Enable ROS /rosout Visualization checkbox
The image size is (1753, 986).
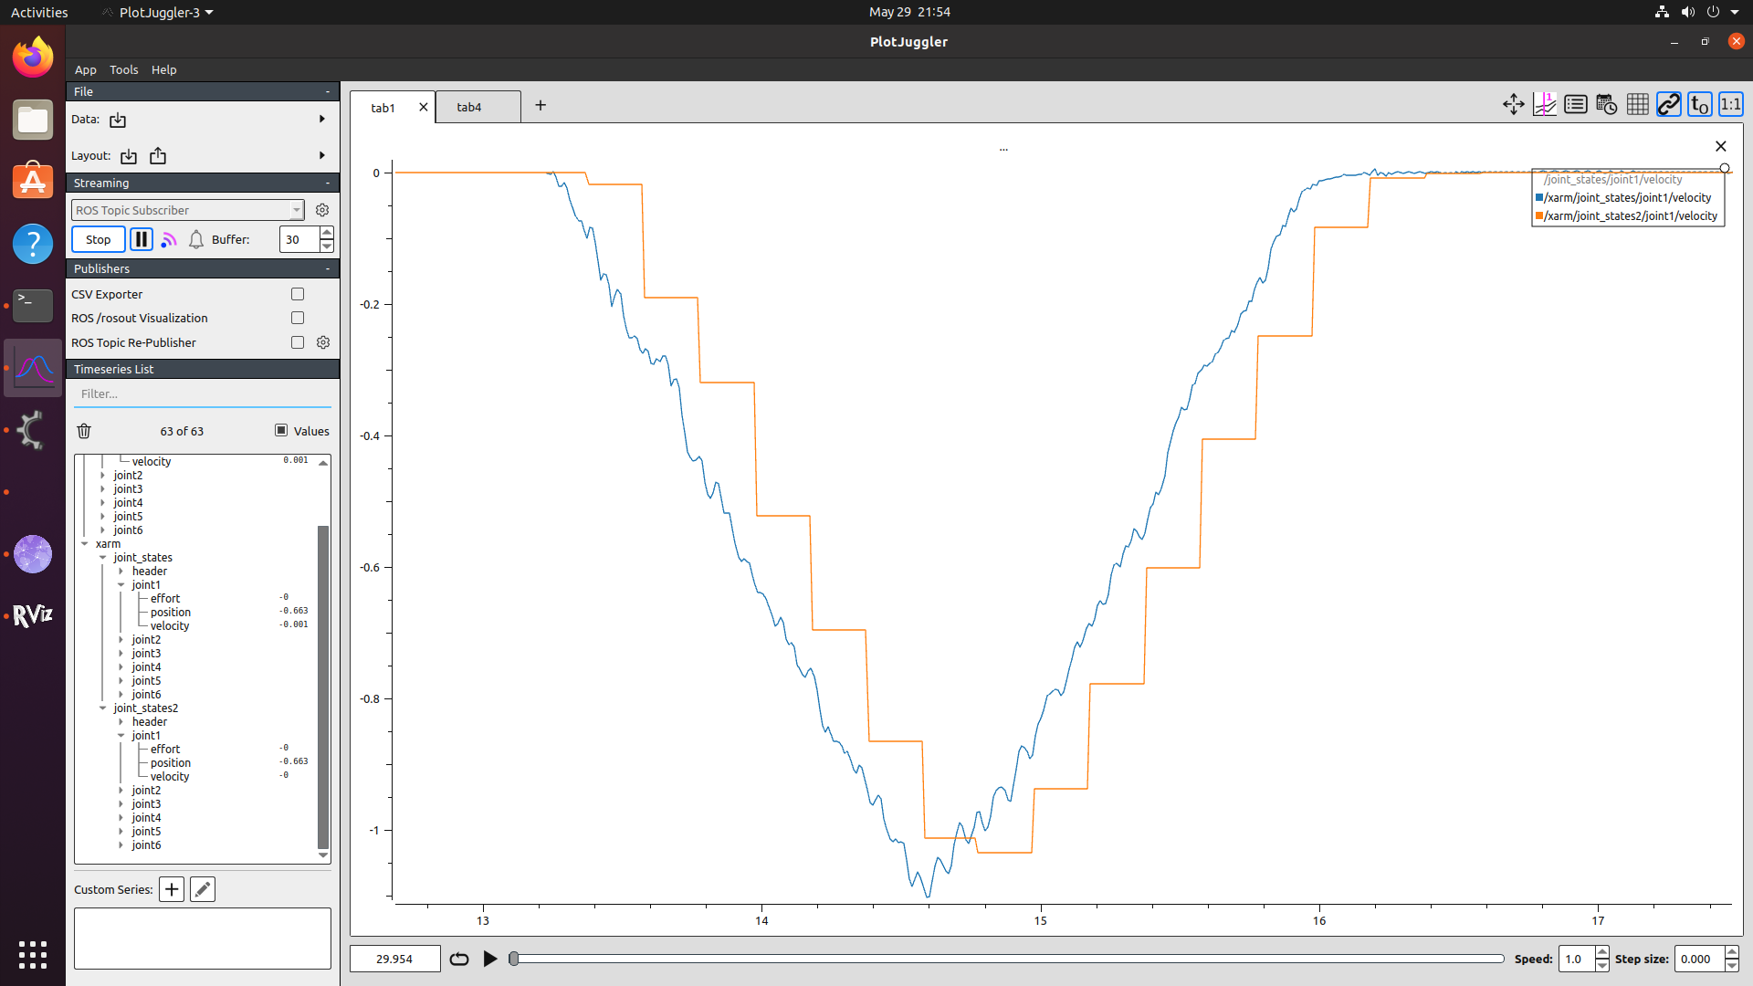point(298,318)
